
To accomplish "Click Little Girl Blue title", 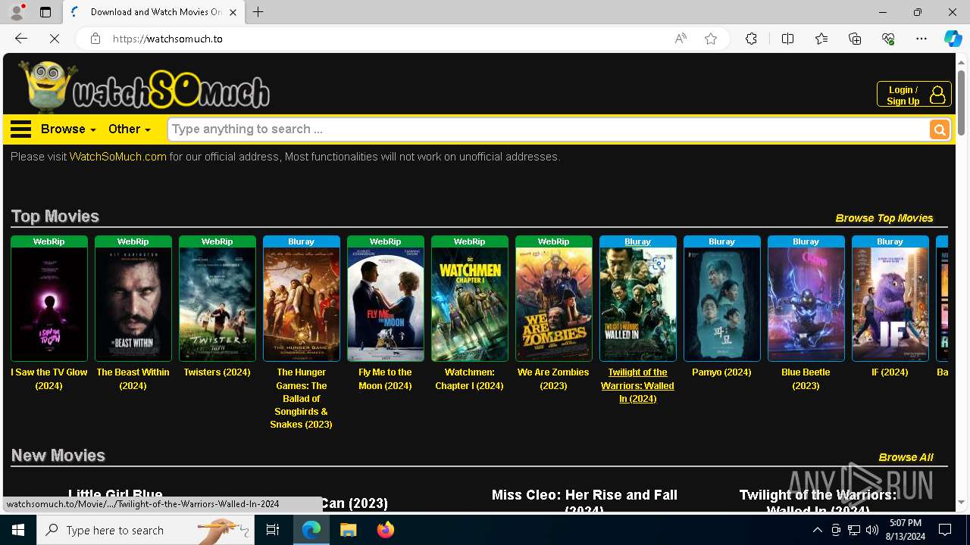I will (115, 495).
